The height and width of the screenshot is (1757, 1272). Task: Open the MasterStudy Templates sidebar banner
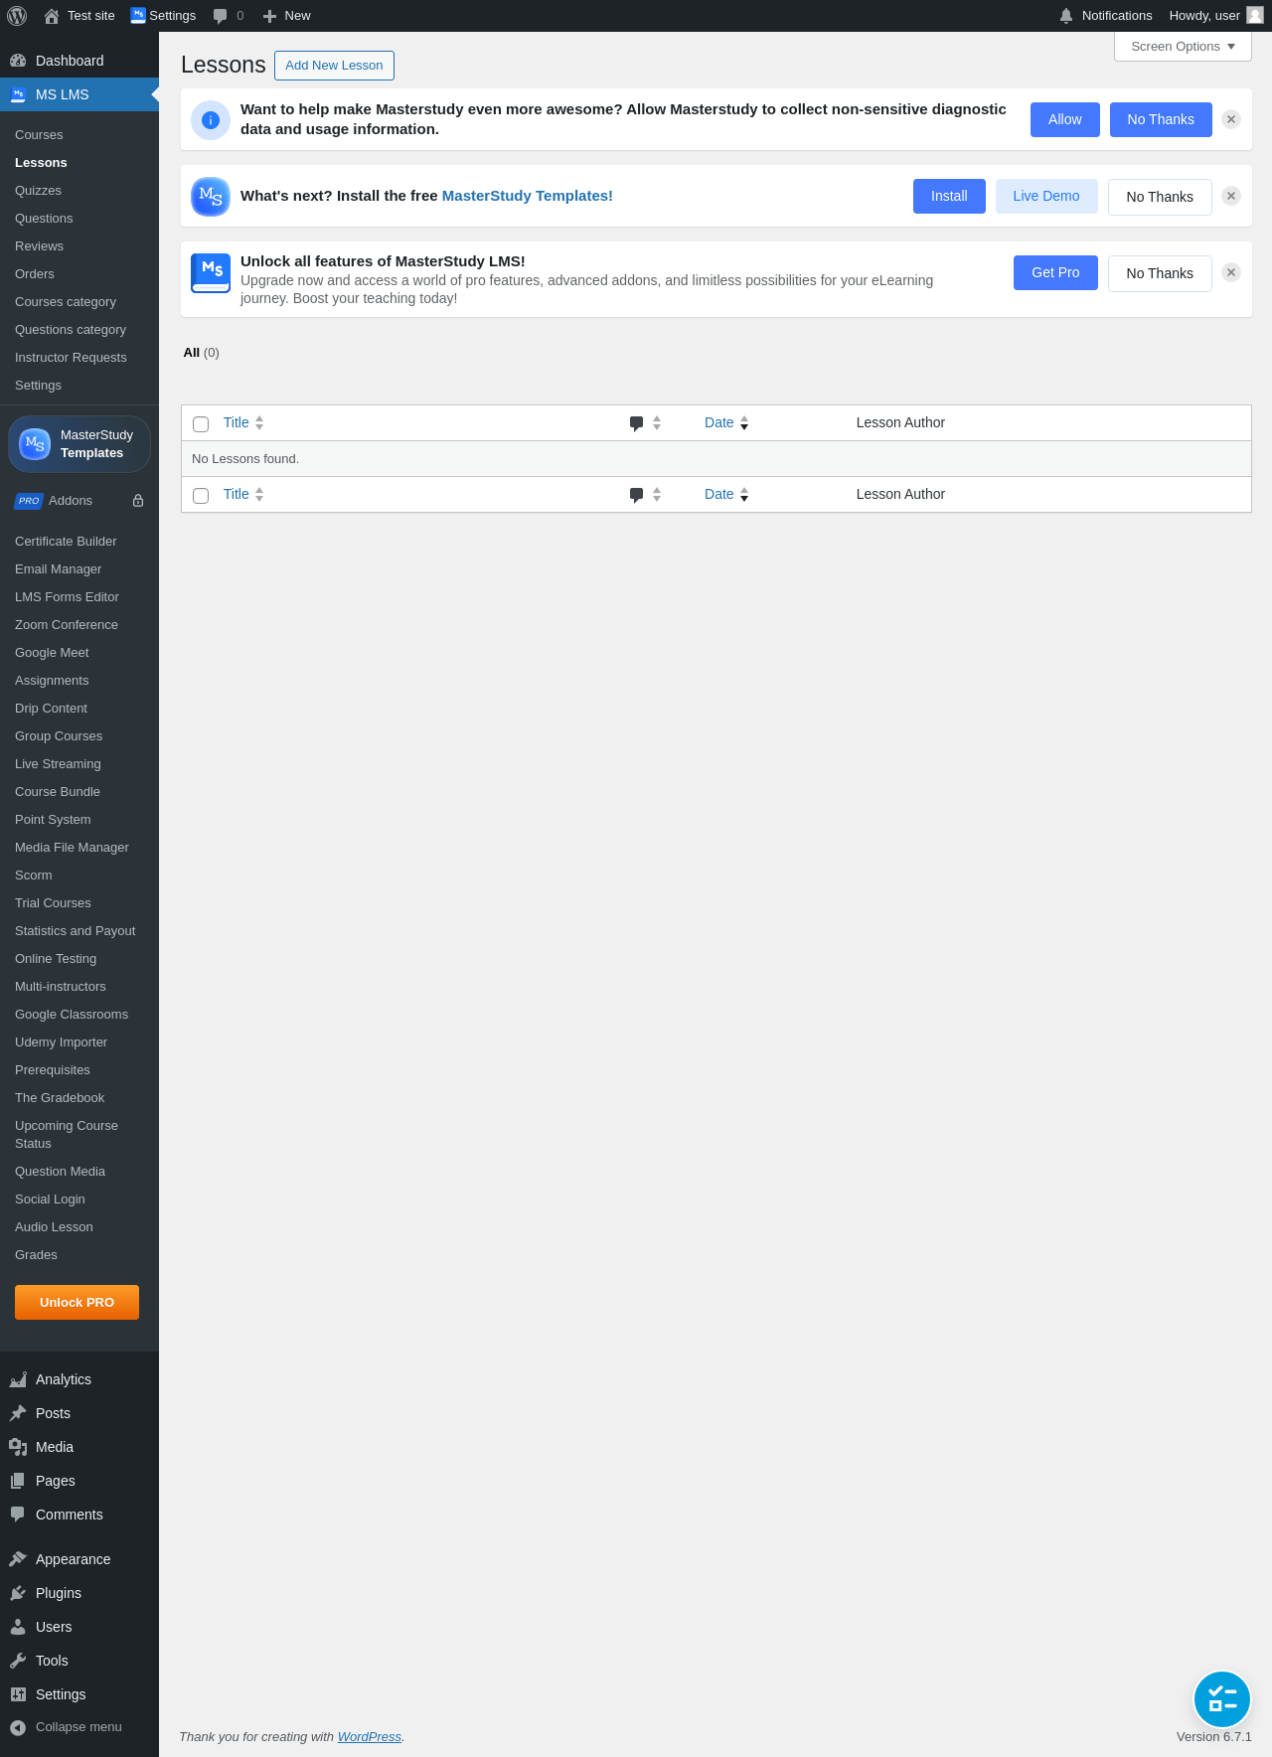tap(79, 444)
